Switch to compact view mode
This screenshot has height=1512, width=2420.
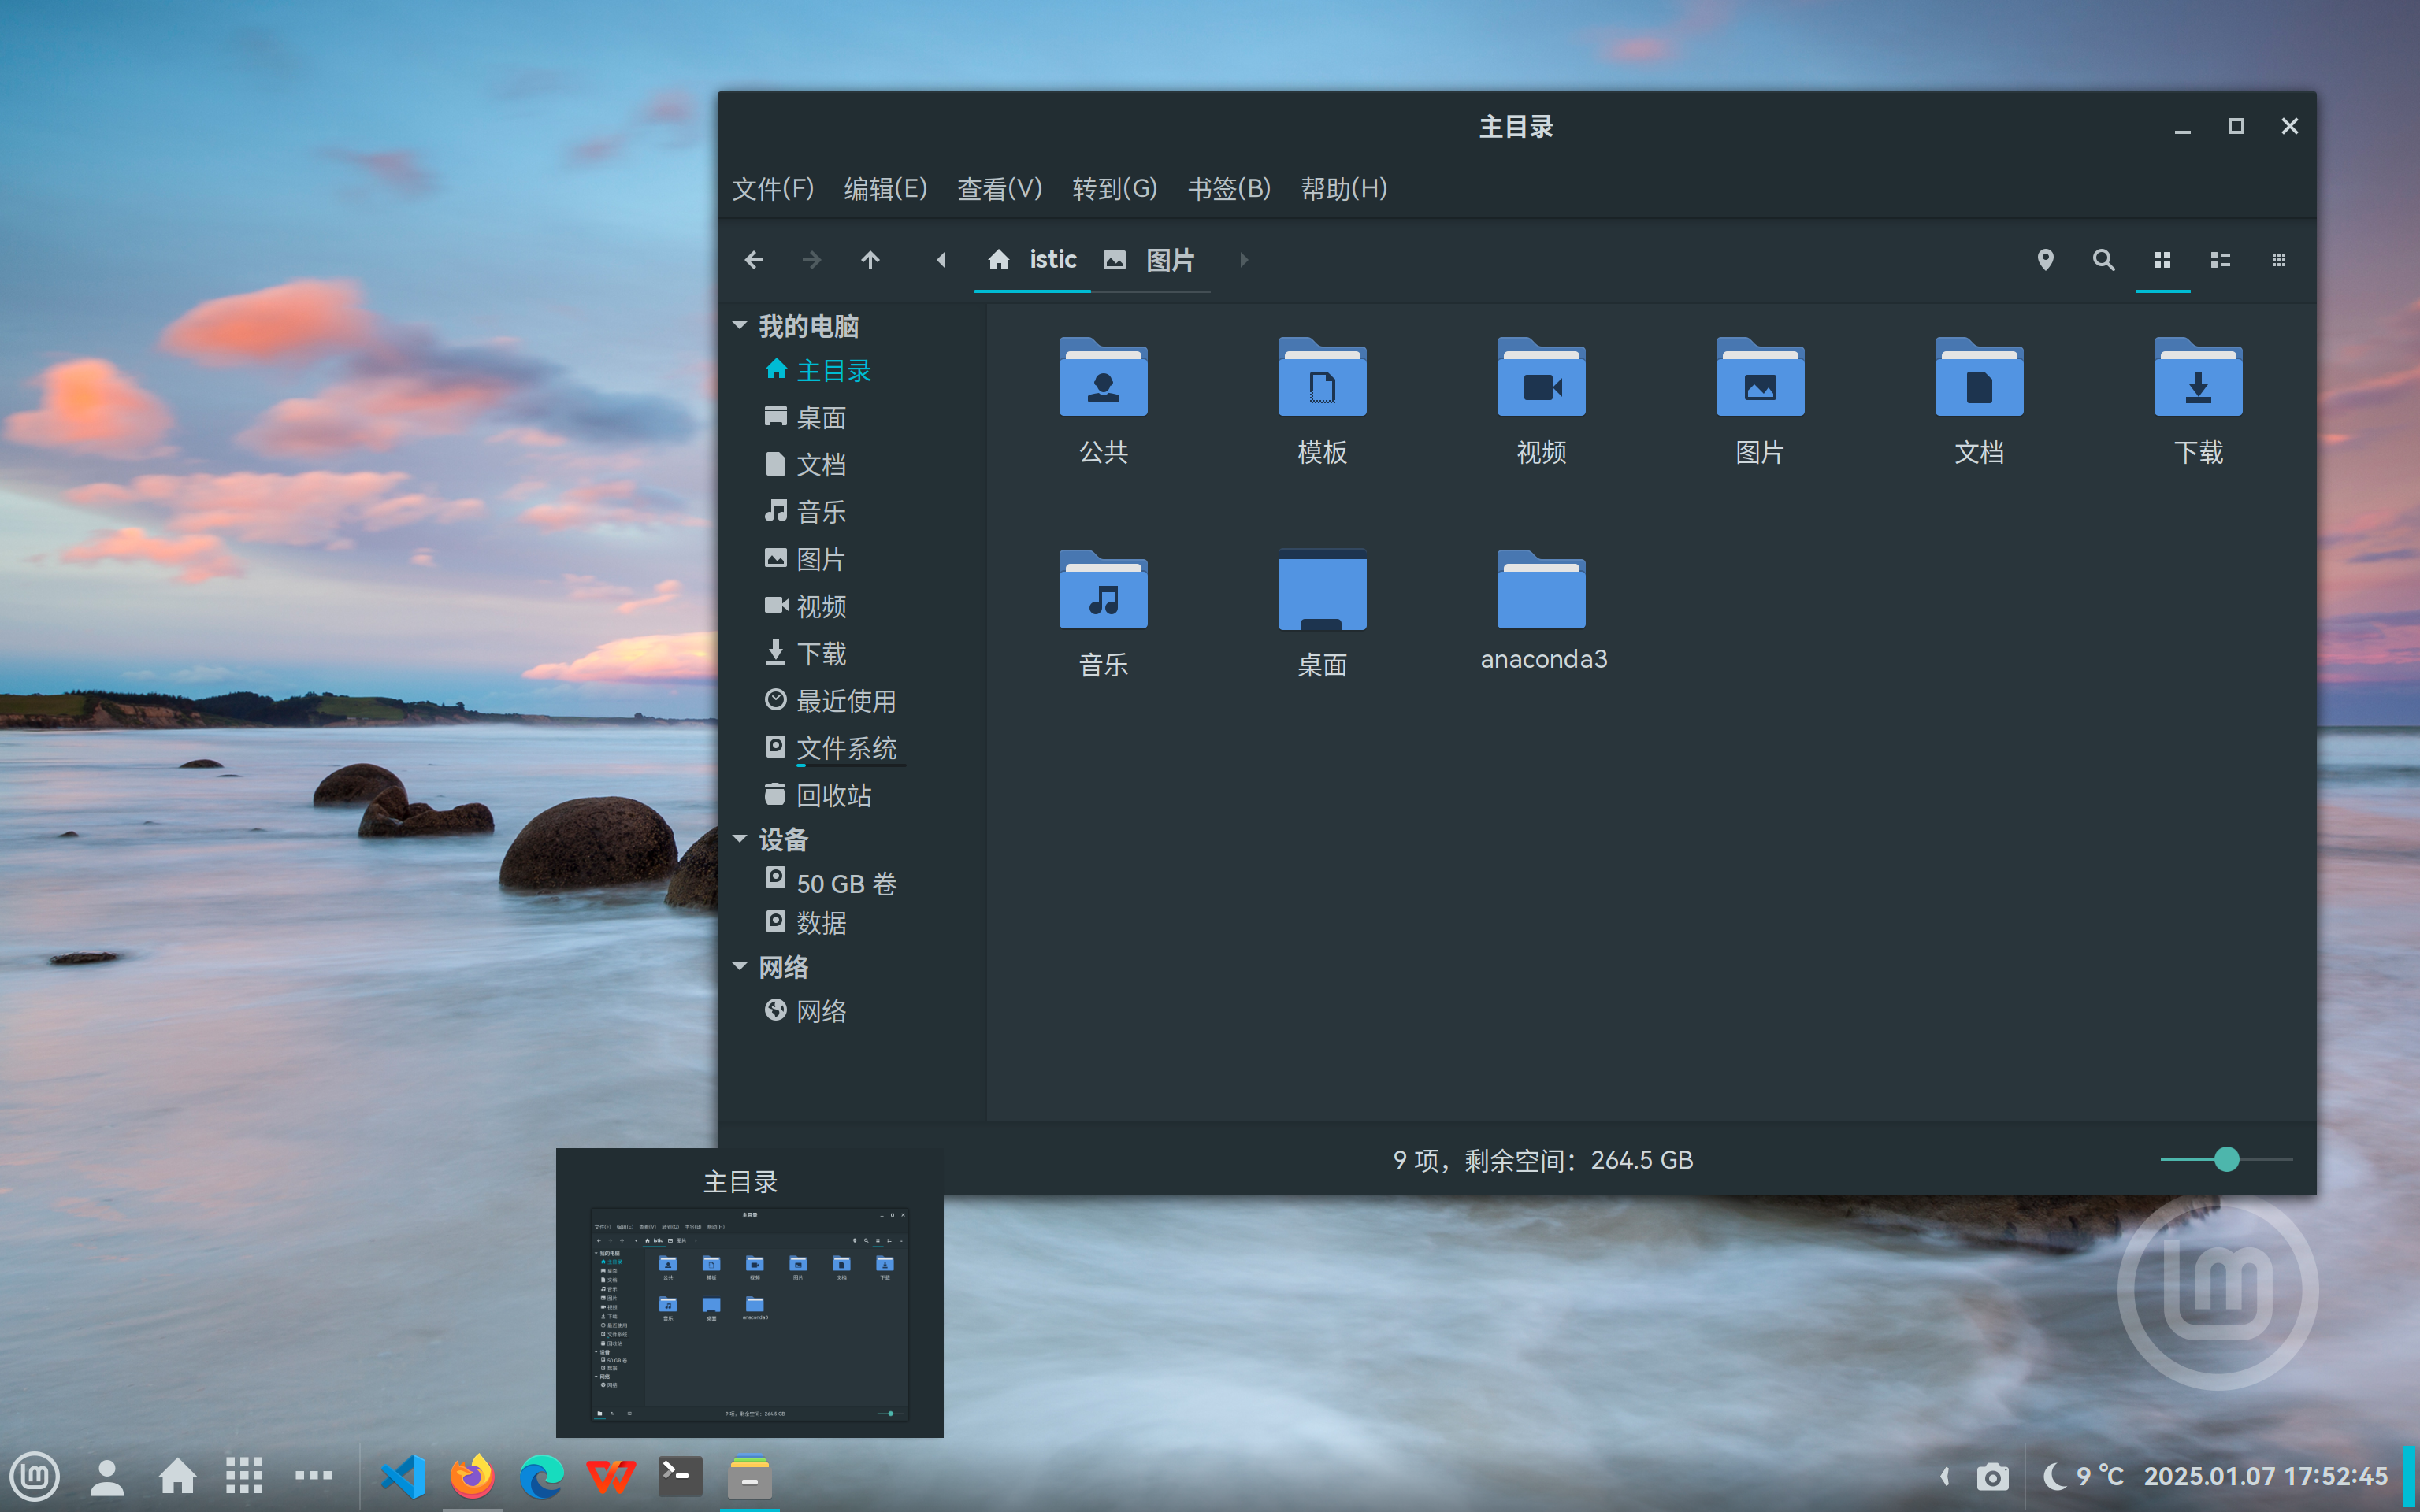click(2279, 260)
